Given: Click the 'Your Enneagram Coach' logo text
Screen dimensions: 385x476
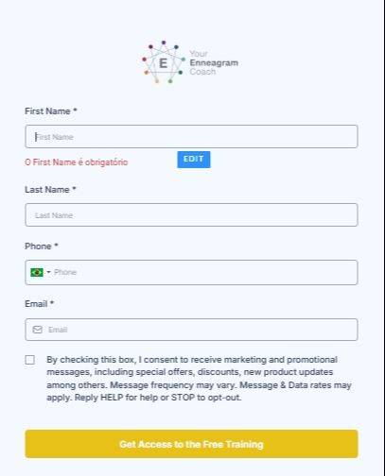Looking at the screenshot, I should coord(214,62).
